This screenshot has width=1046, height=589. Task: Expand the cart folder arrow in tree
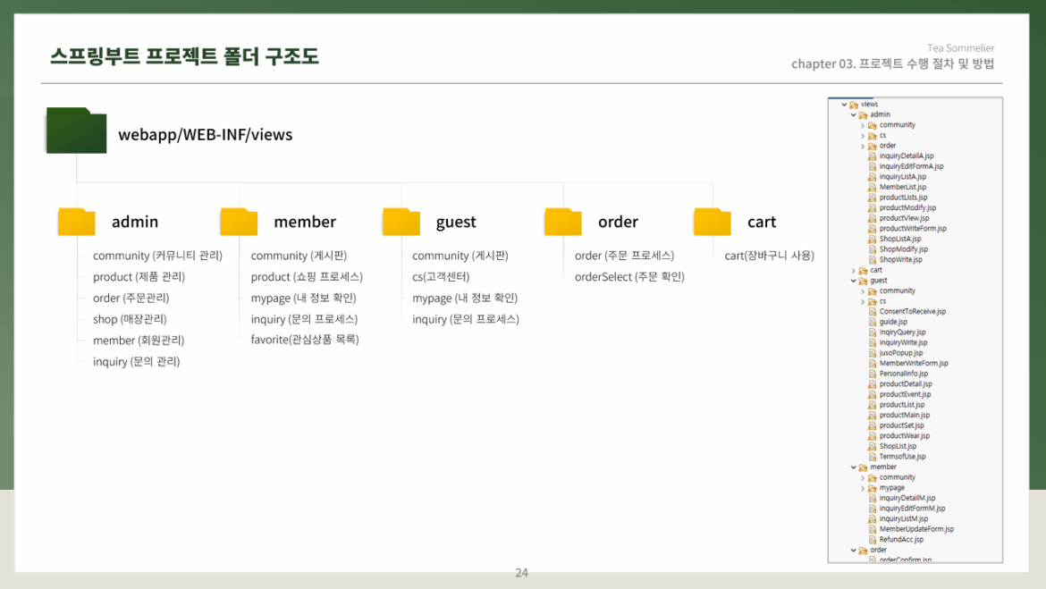click(853, 270)
